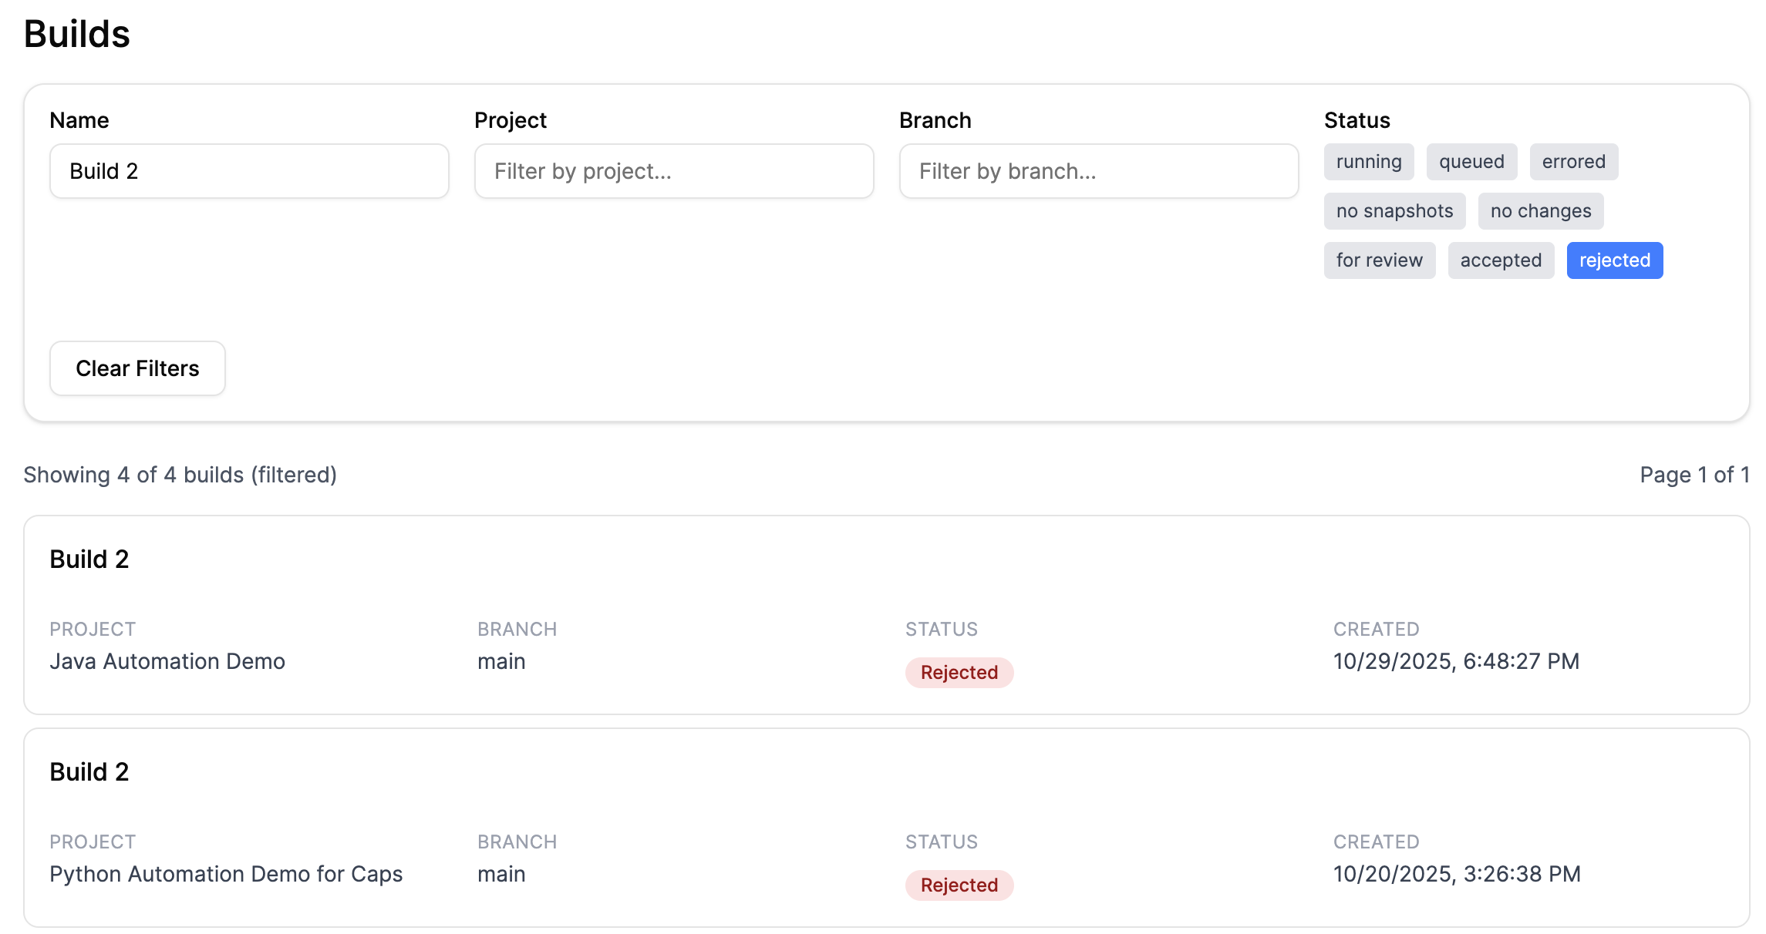Enable the no snapshots status filter
This screenshot has height=934, width=1766.
(1394, 211)
